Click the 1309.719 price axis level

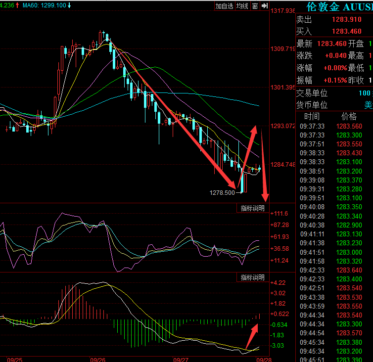tap(282, 49)
